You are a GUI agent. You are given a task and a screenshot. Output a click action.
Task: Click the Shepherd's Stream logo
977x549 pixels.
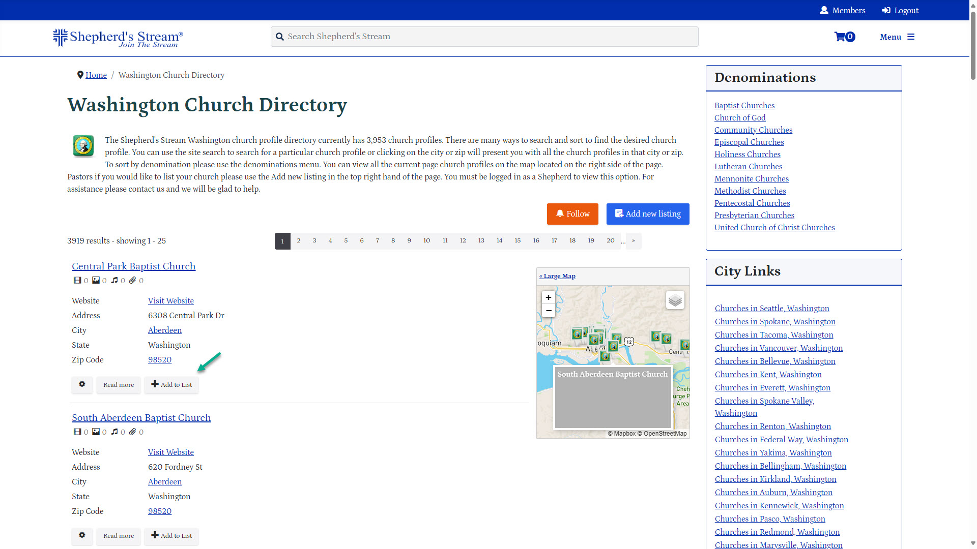click(118, 38)
